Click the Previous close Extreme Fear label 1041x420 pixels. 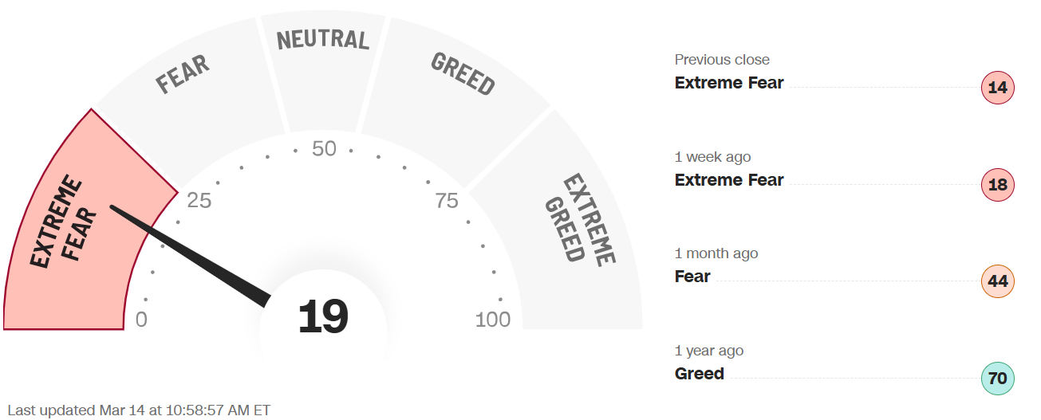[x=729, y=83]
